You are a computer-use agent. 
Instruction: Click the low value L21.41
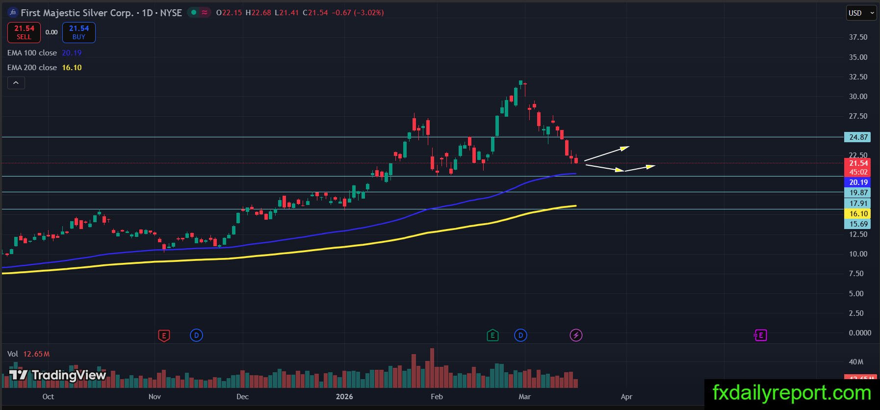(286, 13)
